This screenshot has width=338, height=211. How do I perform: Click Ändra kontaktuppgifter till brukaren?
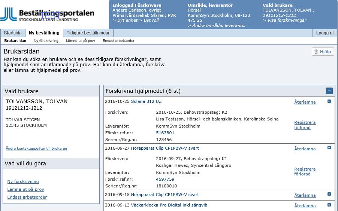pyautogui.click(x=36, y=149)
